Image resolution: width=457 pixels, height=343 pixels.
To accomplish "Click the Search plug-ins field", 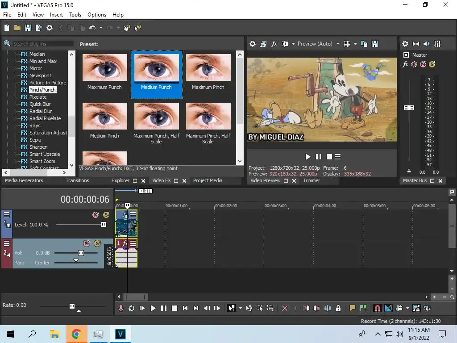I will pos(42,44).
